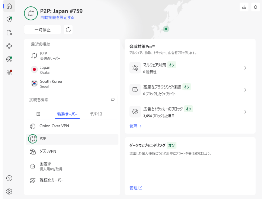Expand the 高度なブラウジング保護 row chevron

[x=245, y=90]
